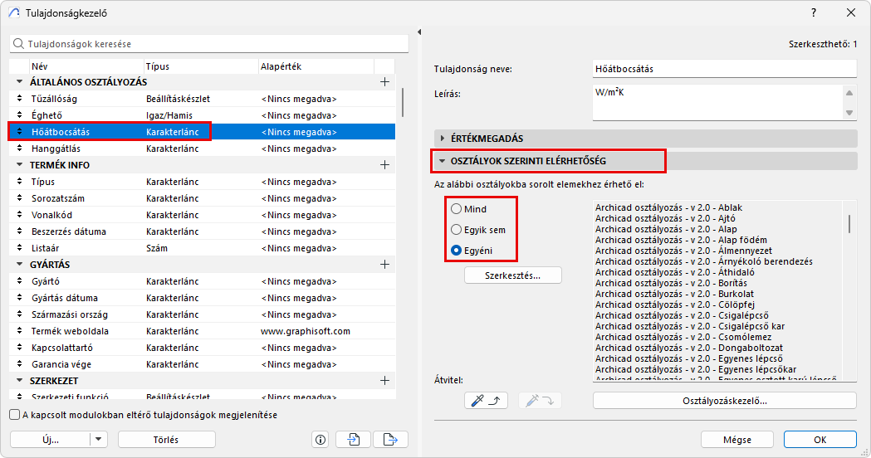Click the Tulajdonság neve input field
This screenshot has width=871, height=458.
[724, 69]
